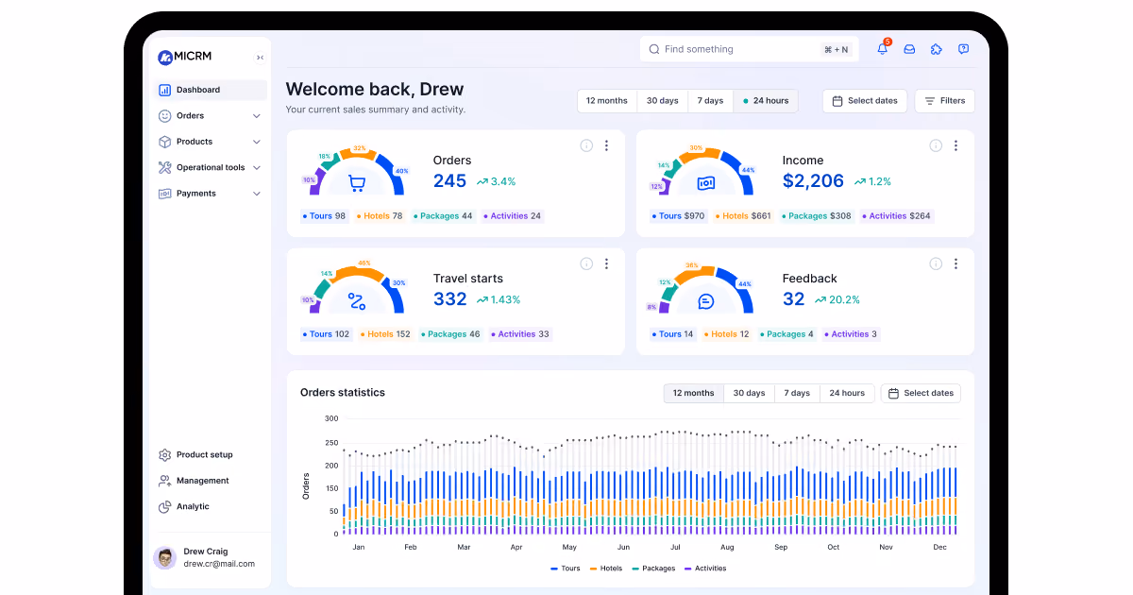The width and height of the screenshot is (1133, 595).
Task: Show info for the Income card
Action: pyautogui.click(x=936, y=145)
